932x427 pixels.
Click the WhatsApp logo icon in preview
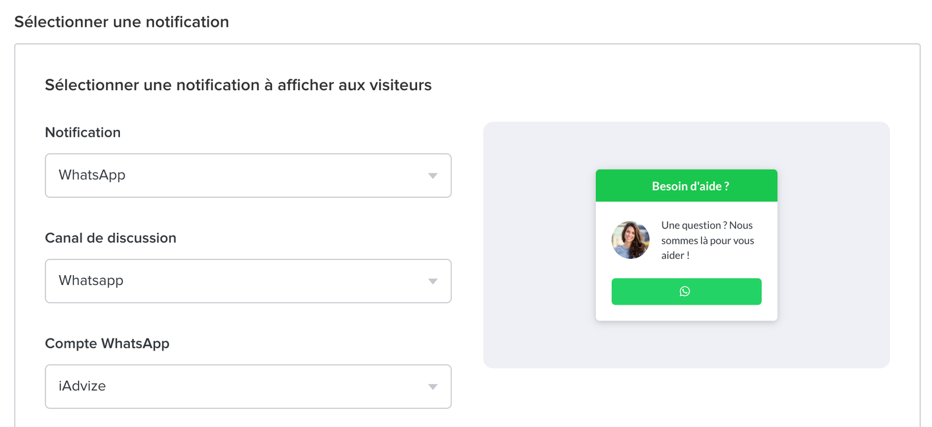point(684,291)
